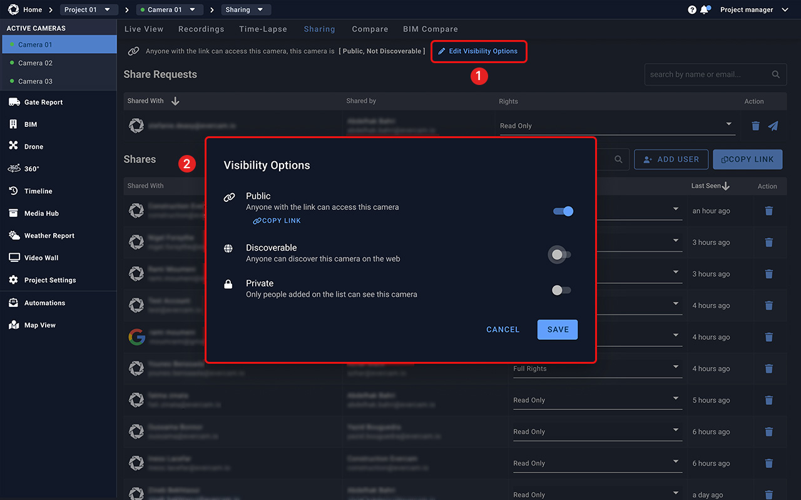The width and height of the screenshot is (801, 500).
Task: Open the help question mark icon
Action: point(692,10)
